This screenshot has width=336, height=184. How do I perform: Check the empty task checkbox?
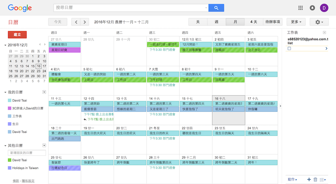(x=289, y=49)
